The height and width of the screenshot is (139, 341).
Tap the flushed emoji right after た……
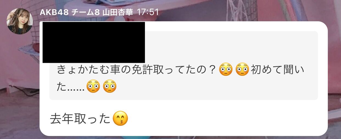[x=93, y=87]
